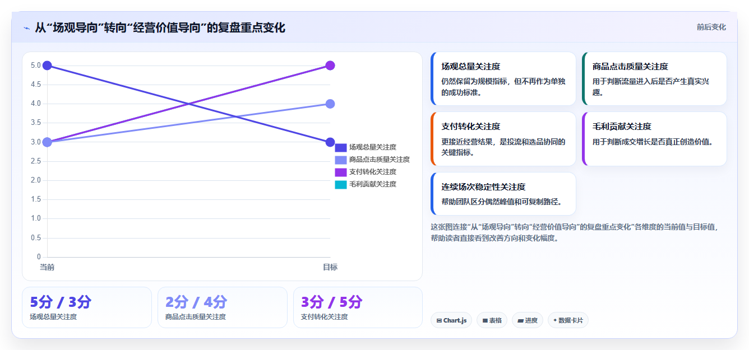Click the 5分 / 3分 stat card
This screenshot has height=350, width=749.
[x=87, y=307]
